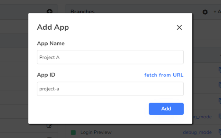Click the third copy icon from the top
Viewport: 221px width, 138px height.
pyautogui.click(x=220, y=101)
